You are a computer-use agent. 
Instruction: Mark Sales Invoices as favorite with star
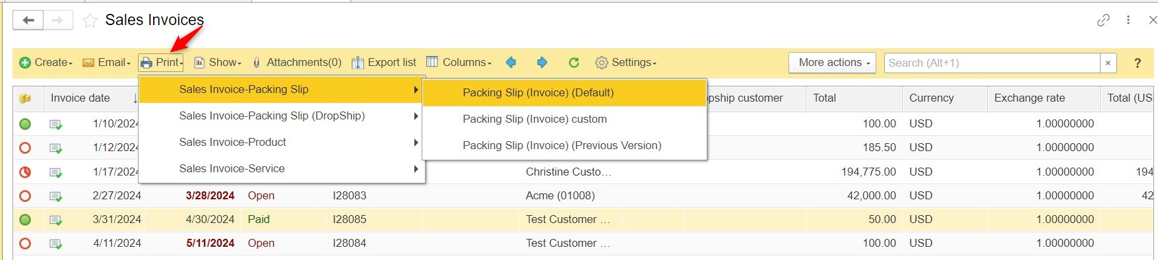(x=90, y=21)
